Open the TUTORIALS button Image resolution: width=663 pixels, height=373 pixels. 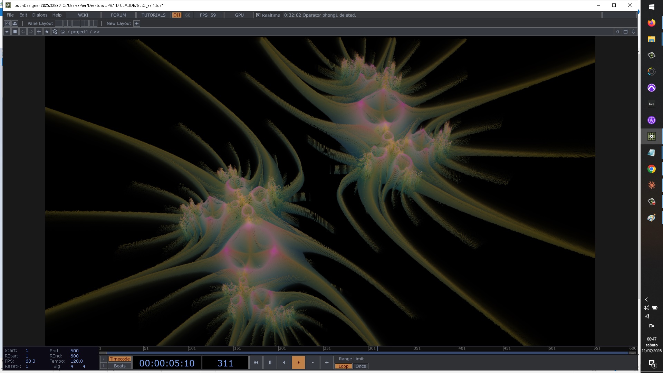click(x=154, y=15)
